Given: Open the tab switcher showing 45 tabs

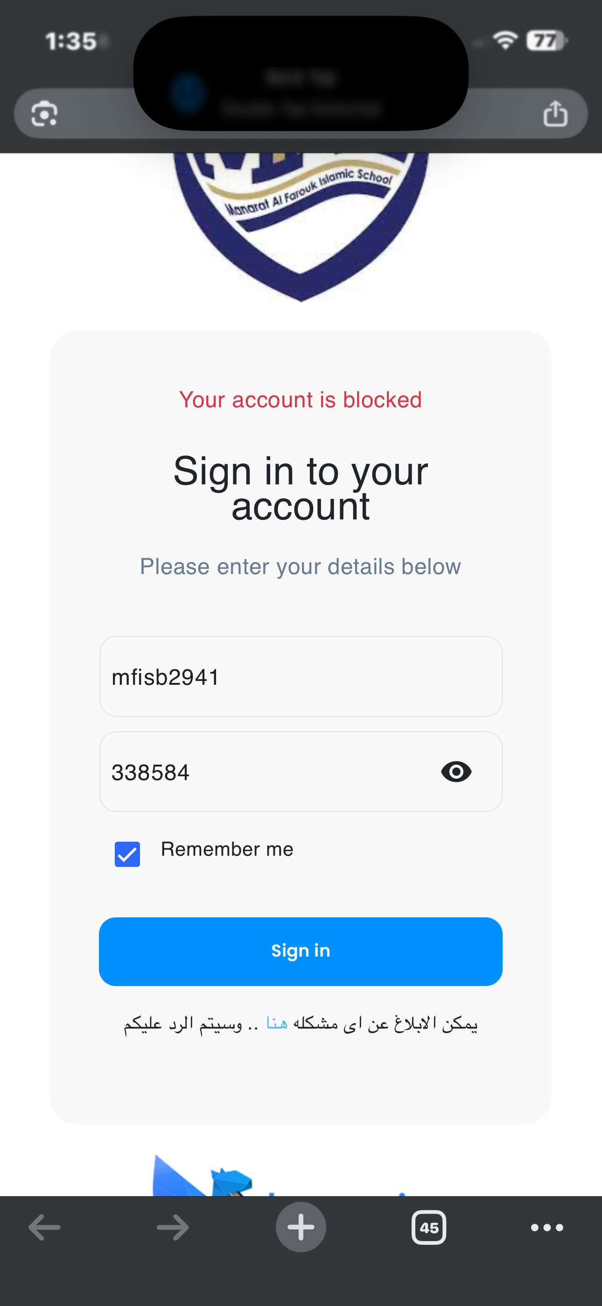Looking at the screenshot, I should click(429, 1228).
